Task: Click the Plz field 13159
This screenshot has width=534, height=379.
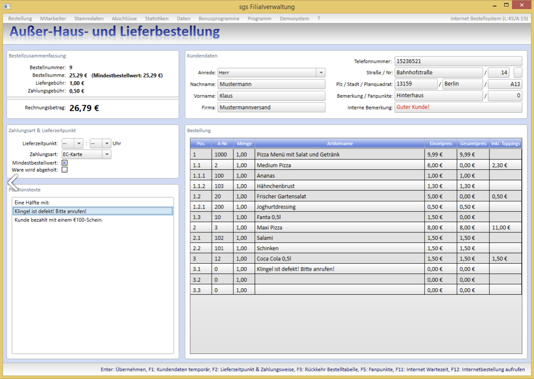Action: [416, 84]
